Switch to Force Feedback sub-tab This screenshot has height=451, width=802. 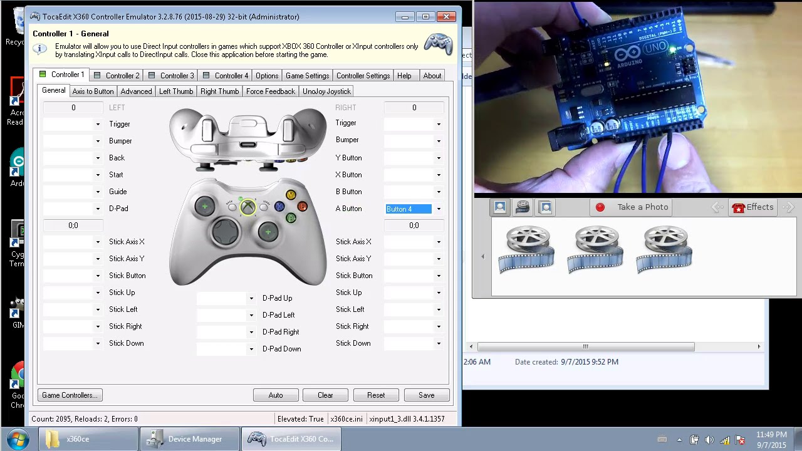coord(270,91)
